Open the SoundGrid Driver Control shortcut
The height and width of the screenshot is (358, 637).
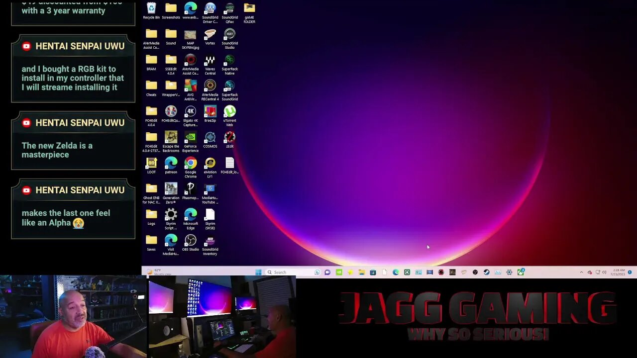click(210, 13)
